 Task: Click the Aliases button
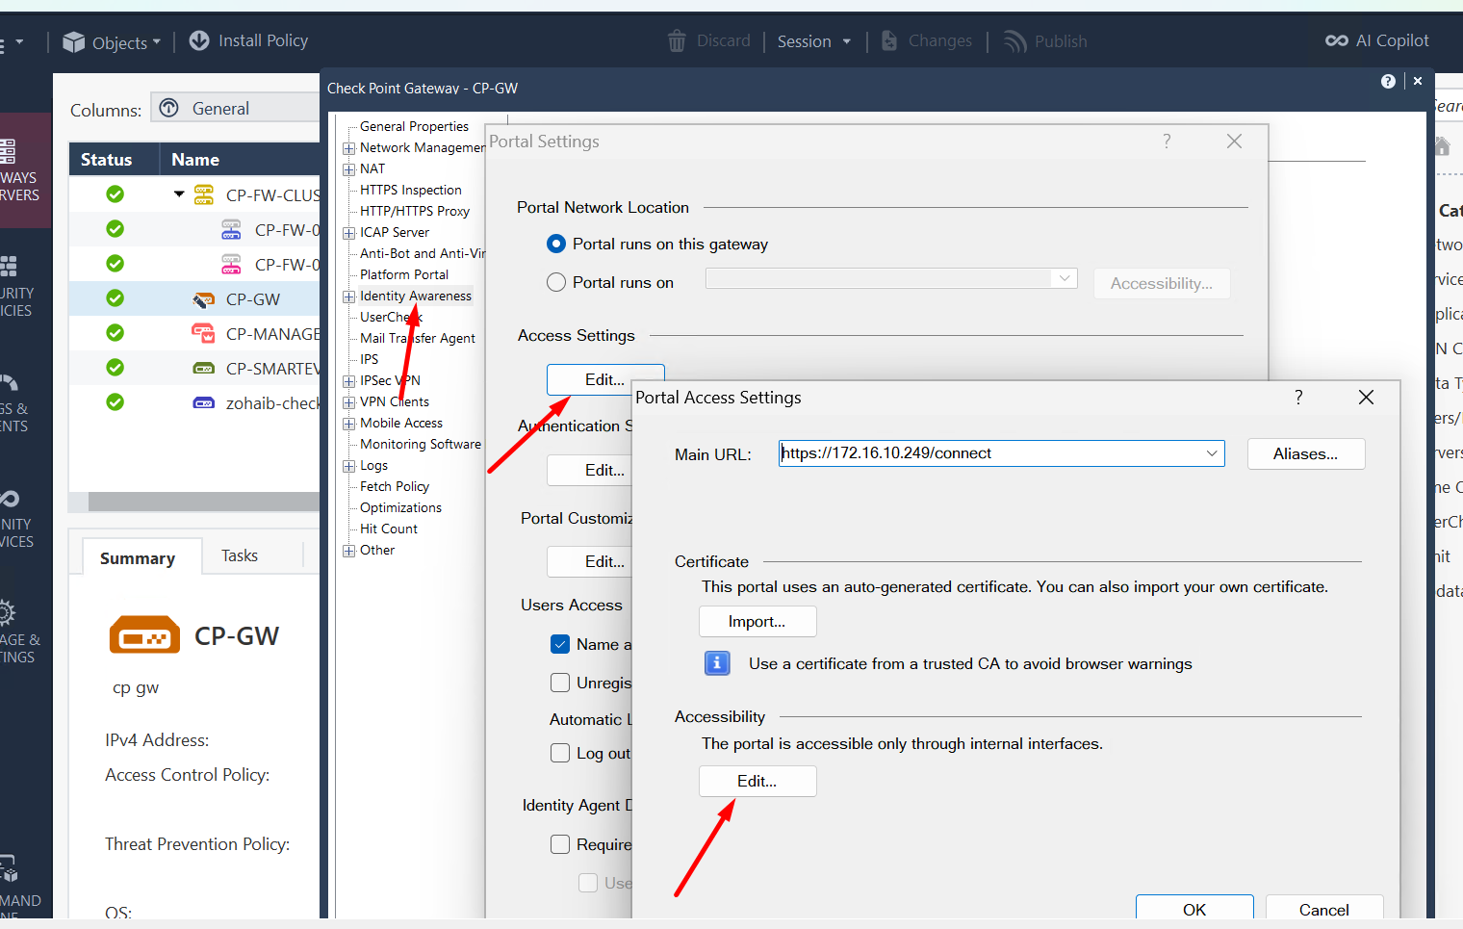(x=1306, y=453)
